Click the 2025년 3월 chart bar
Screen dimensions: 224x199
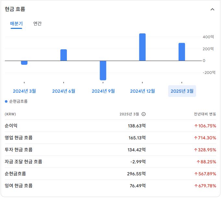point(182,52)
